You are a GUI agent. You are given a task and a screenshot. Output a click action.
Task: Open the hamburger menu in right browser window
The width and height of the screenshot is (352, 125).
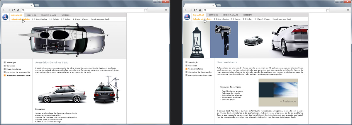pos(348,10)
